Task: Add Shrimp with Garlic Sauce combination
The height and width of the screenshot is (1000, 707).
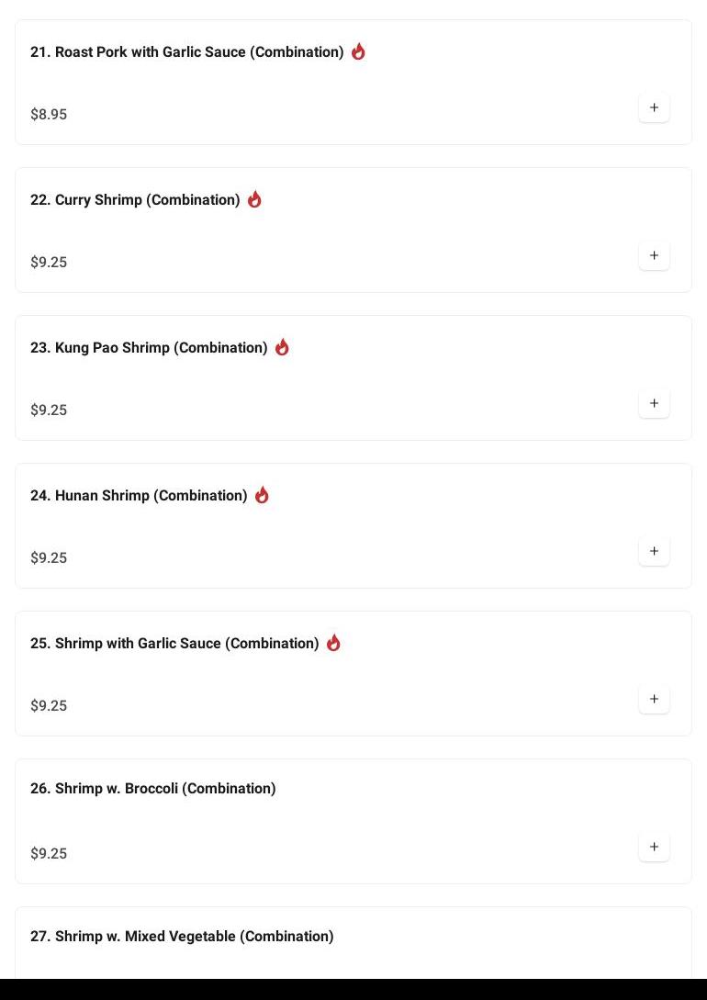Action: click(x=654, y=700)
